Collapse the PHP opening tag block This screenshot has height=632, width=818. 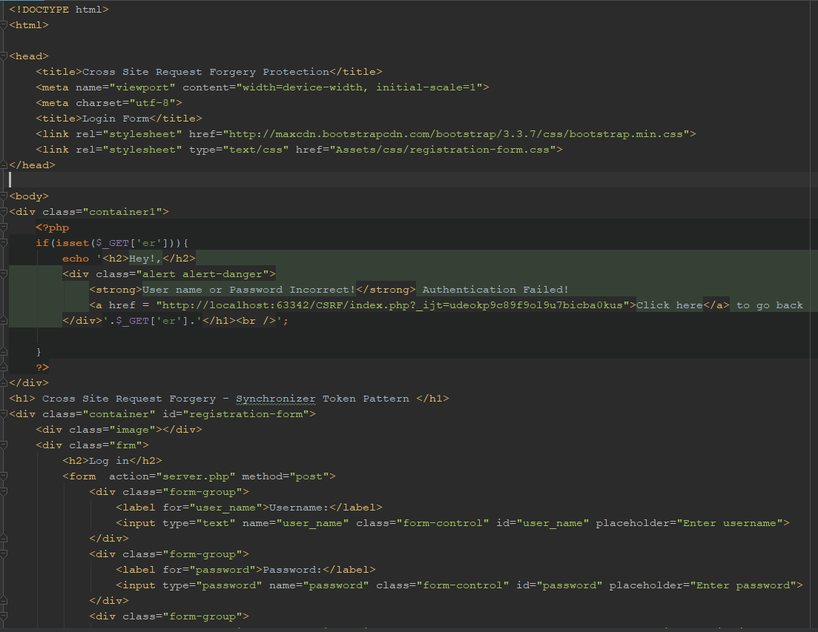[x=4, y=227]
